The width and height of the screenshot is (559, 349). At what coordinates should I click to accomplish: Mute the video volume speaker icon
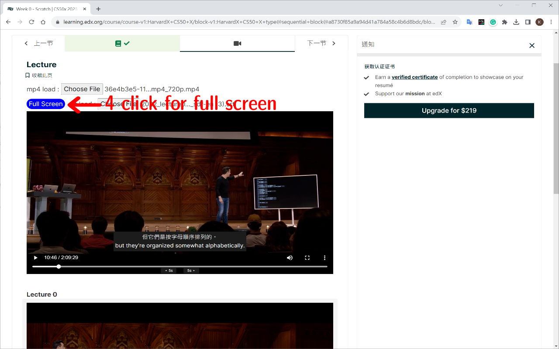tap(290, 258)
